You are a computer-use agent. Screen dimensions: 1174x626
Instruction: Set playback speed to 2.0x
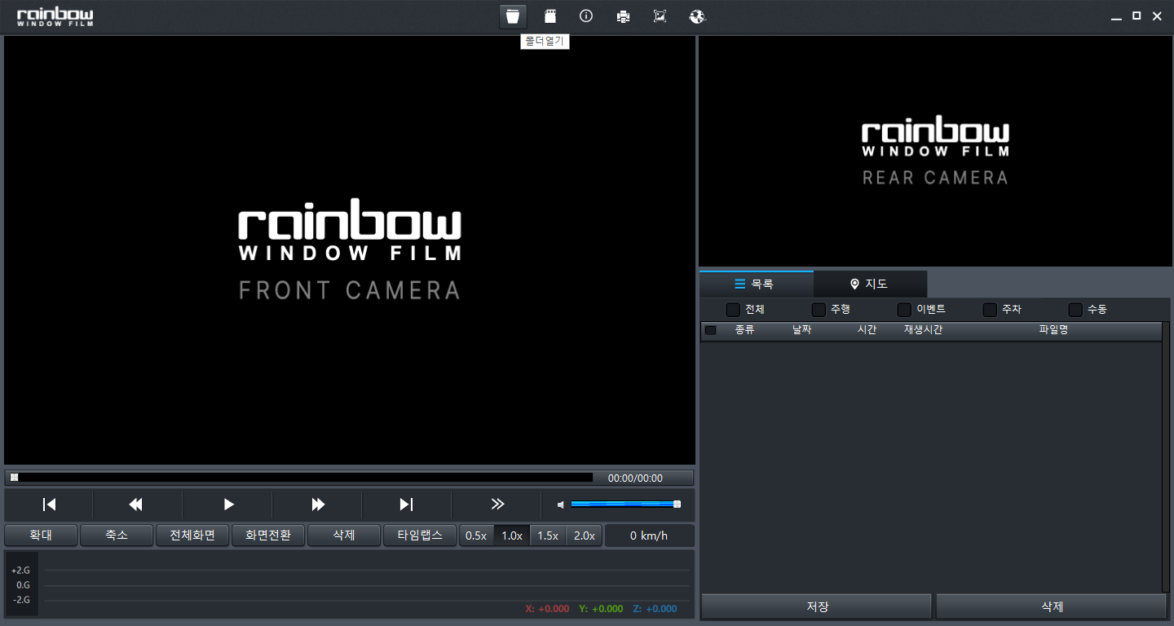click(584, 536)
